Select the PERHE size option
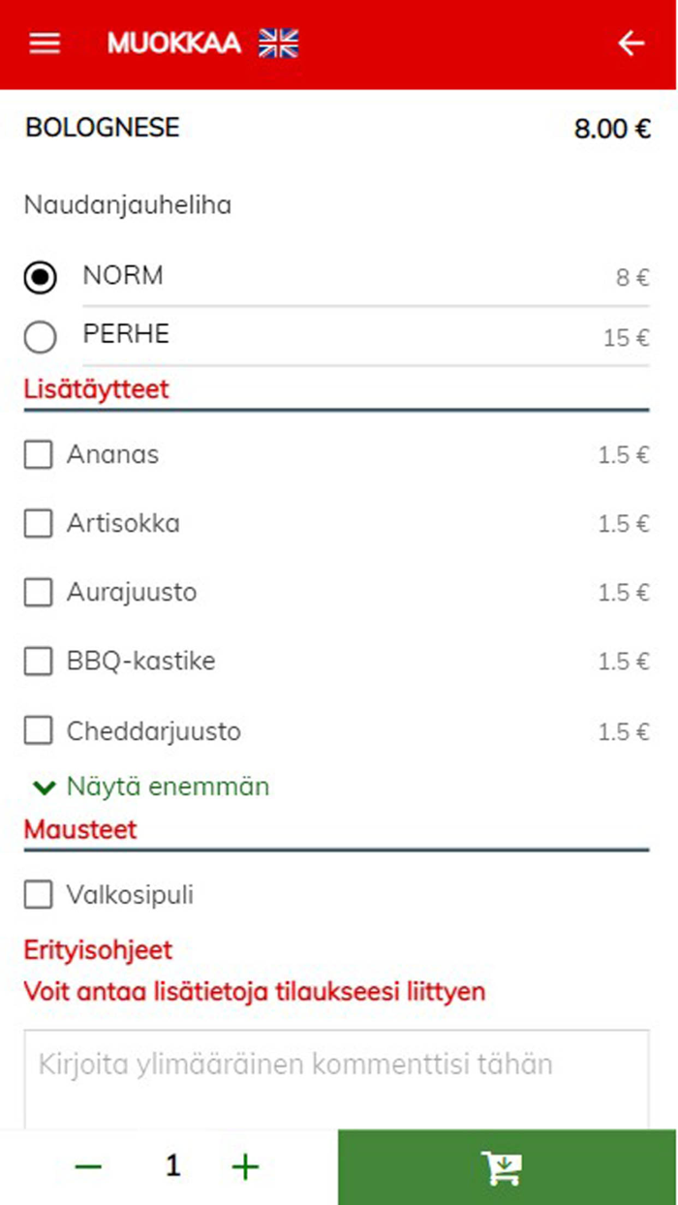The height and width of the screenshot is (1205, 678). coord(41,337)
